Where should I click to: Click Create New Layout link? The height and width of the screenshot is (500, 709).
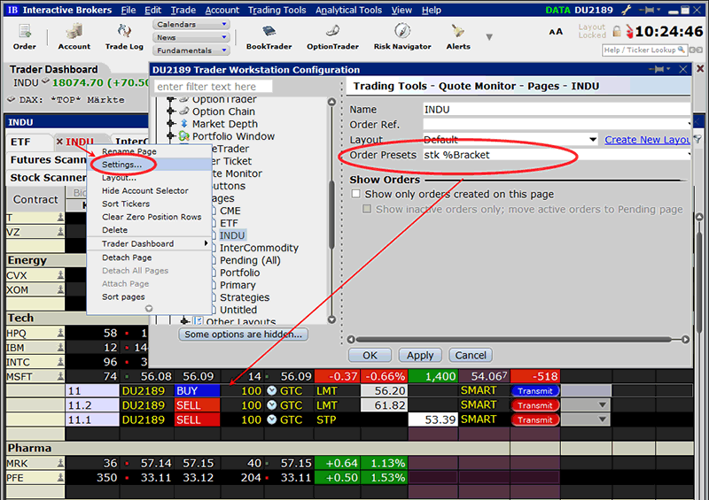tap(647, 140)
